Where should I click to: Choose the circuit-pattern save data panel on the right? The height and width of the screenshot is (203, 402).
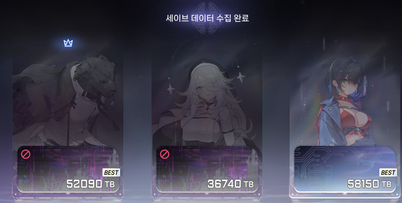(345, 169)
